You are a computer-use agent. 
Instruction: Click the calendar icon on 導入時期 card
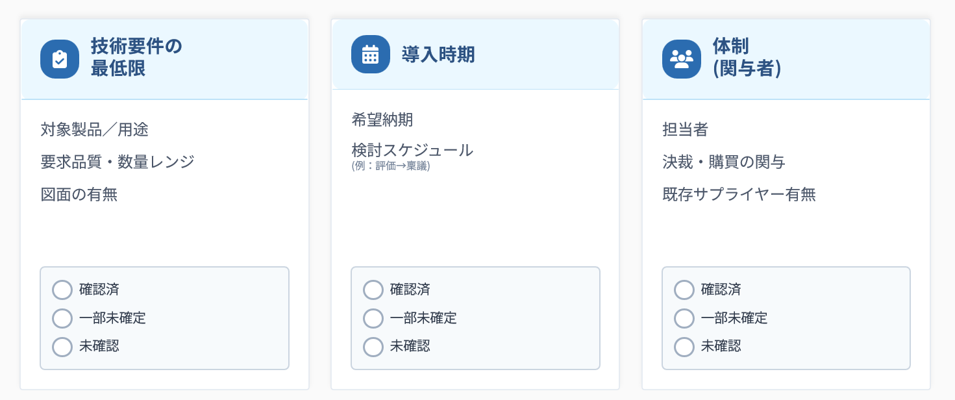coord(369,55)
